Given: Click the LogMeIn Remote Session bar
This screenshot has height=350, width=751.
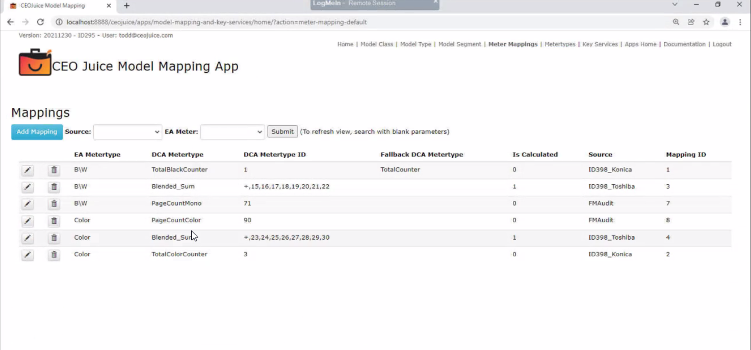Looking at the screenshot, I should 375,5.
